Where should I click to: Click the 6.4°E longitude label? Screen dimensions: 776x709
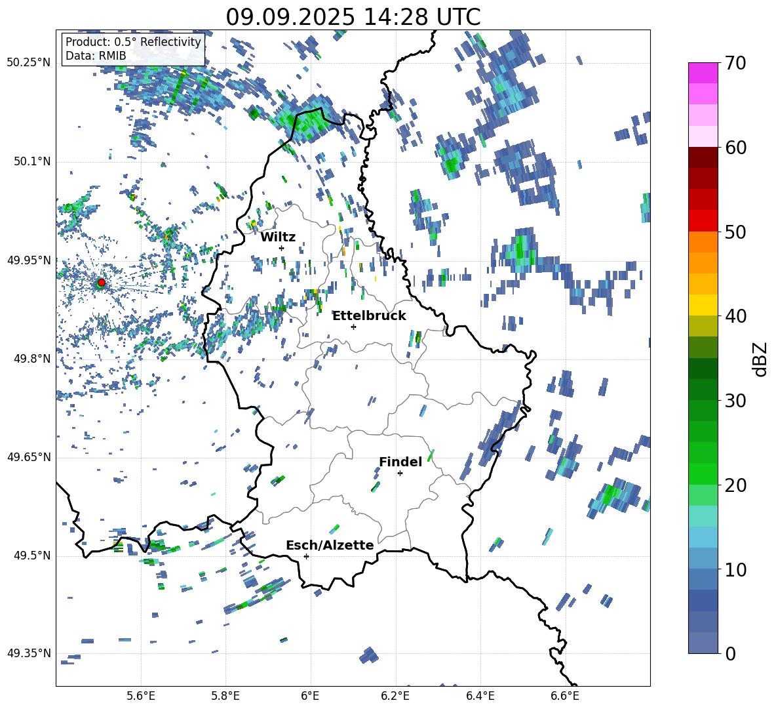coord(480,696)
